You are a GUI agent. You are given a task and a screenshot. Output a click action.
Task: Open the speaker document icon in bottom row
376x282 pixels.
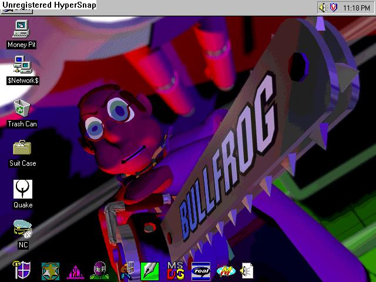tap(248, 270)
